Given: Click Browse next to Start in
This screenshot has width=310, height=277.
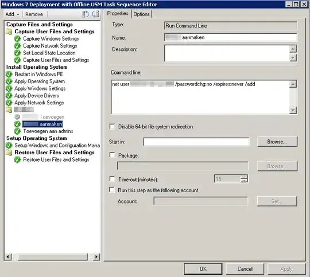Looking at the screenshot, I should 277,142.
